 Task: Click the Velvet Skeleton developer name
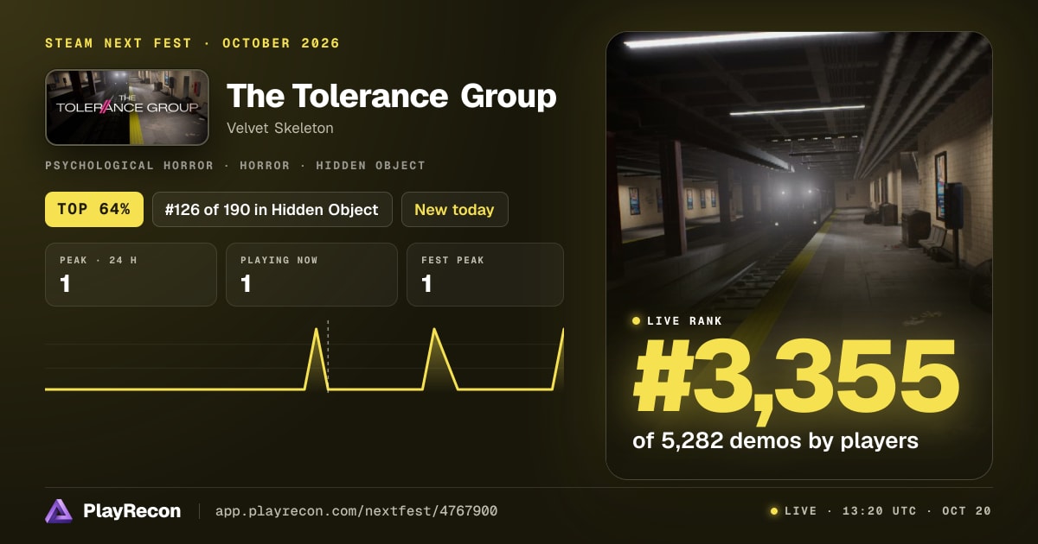click(x=280, y=128)
